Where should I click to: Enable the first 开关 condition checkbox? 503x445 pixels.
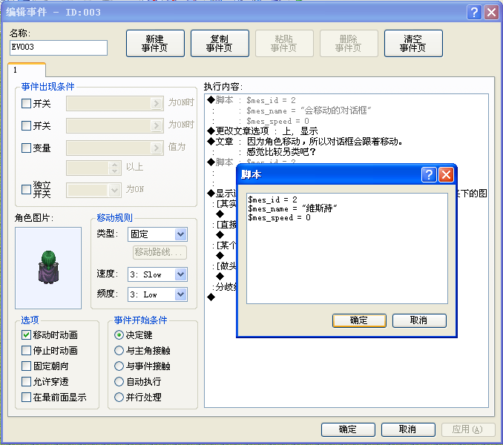pos(26,104)
